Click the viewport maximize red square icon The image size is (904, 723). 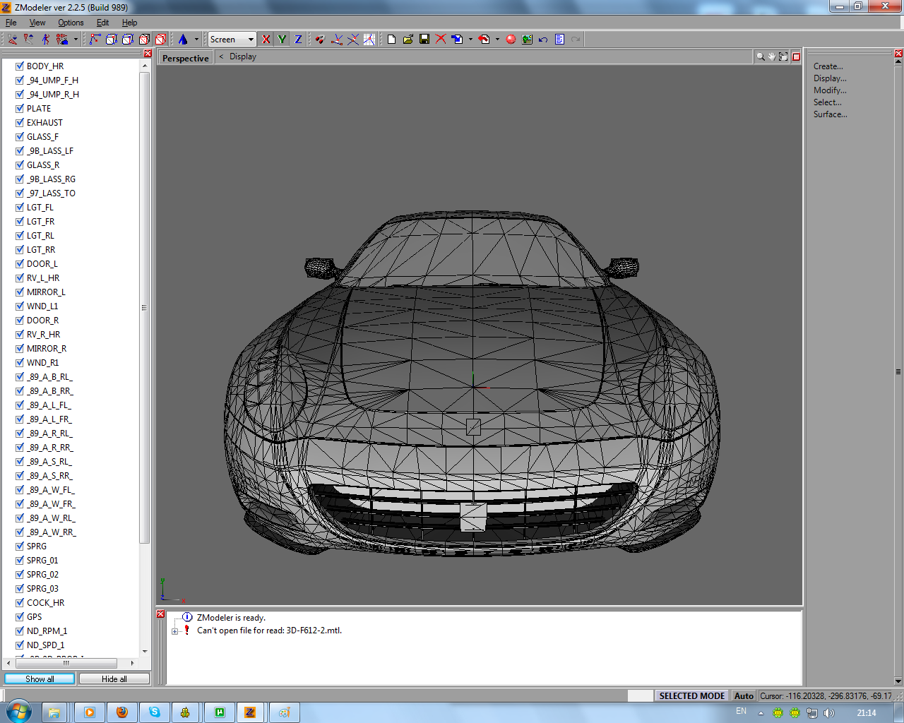796,56
